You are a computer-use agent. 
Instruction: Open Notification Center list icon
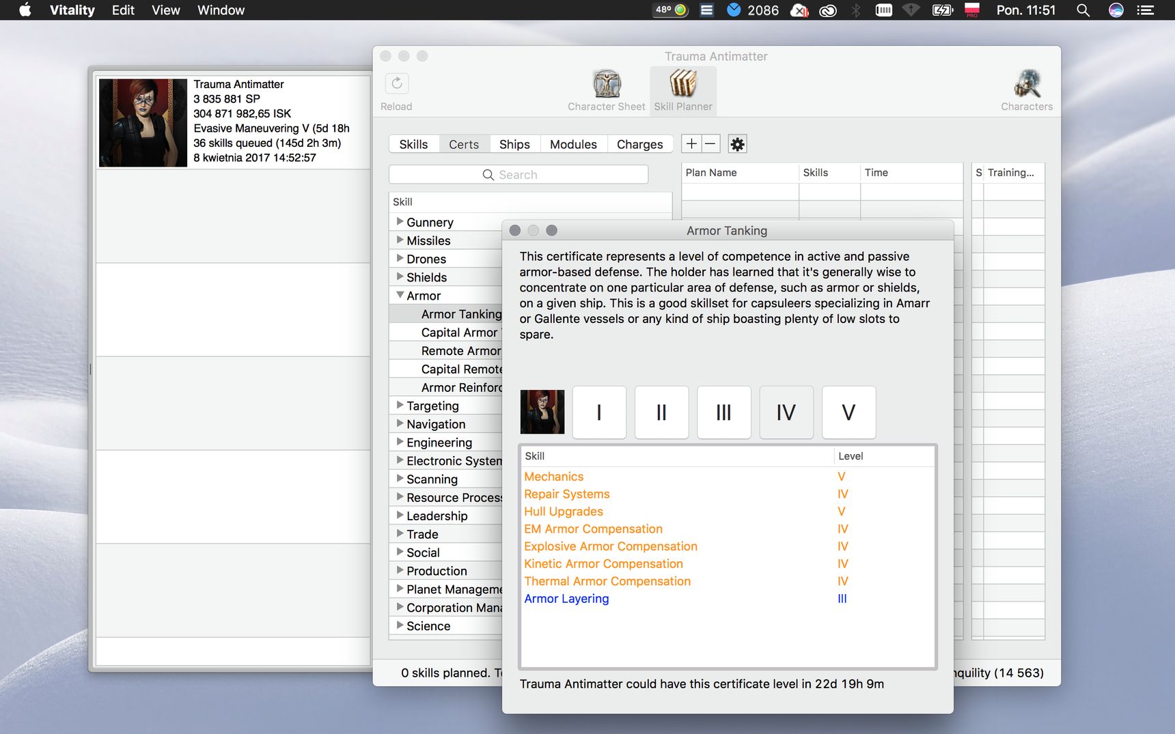1145,10
